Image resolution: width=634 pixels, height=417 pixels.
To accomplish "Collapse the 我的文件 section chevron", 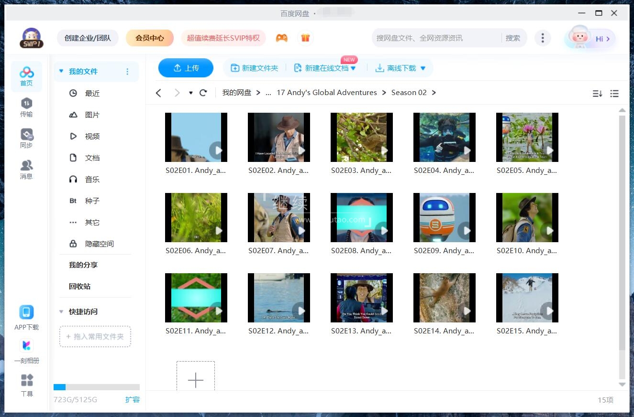I will 61,71.
